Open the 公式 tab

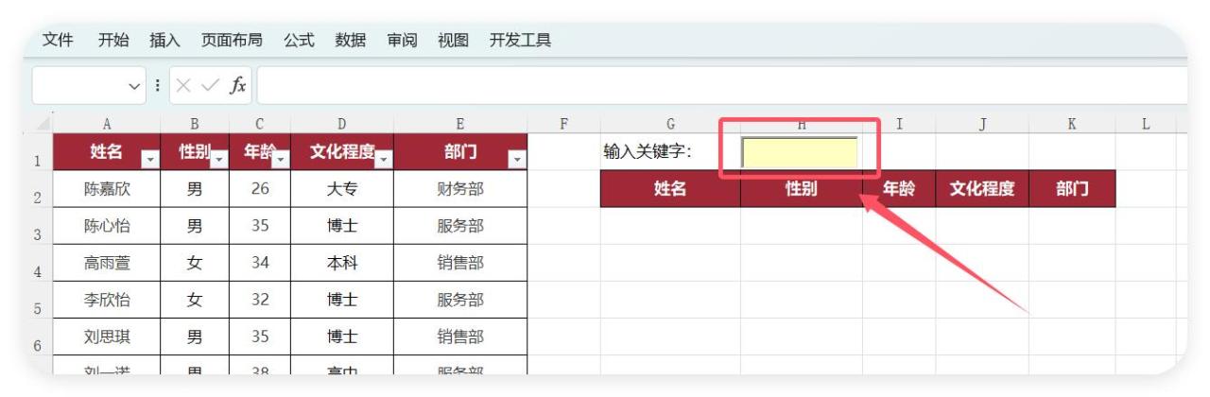[x=299, y=40]
